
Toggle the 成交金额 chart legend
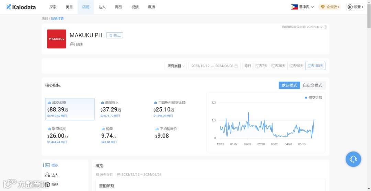(x=314, y=97)
